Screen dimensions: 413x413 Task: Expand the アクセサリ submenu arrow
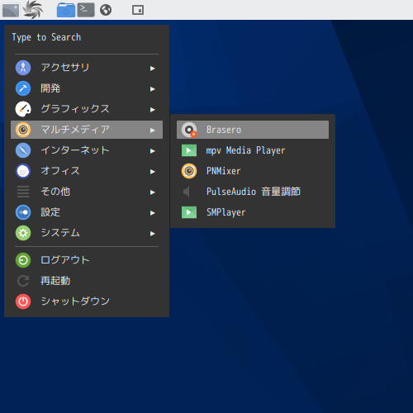[x=152, y=69]
